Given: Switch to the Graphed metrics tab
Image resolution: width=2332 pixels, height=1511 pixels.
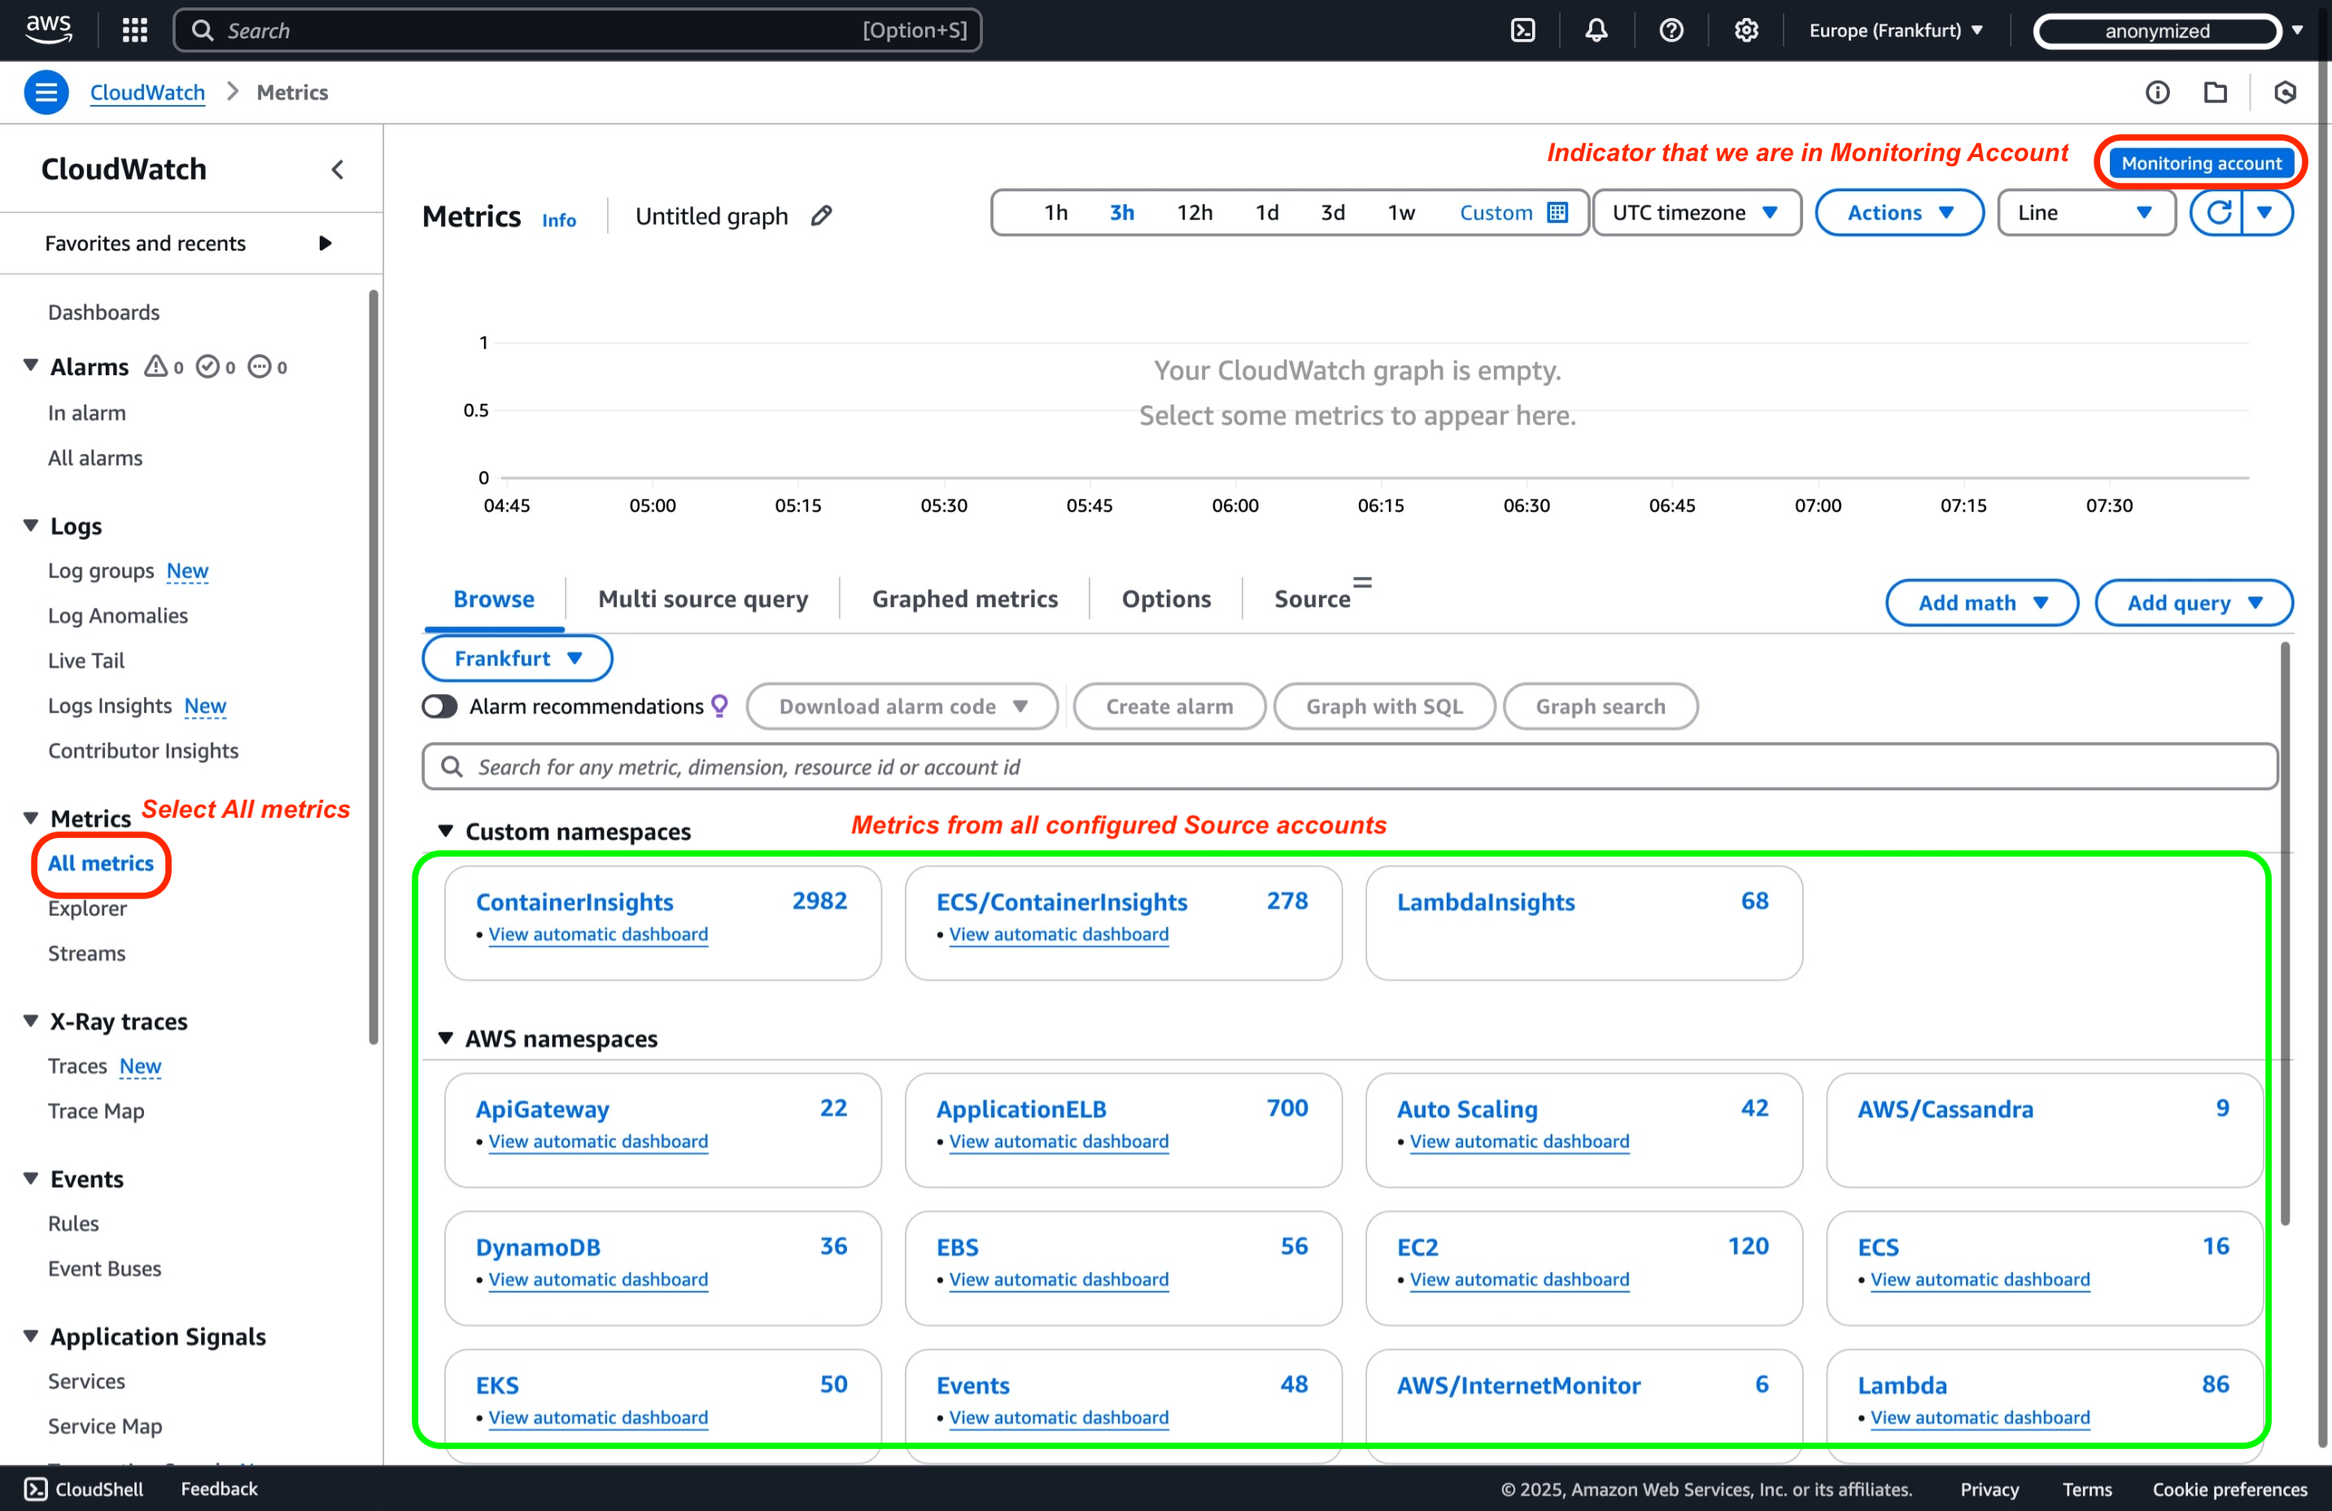Looking at the screenshot, I should (x=965, y=599).
